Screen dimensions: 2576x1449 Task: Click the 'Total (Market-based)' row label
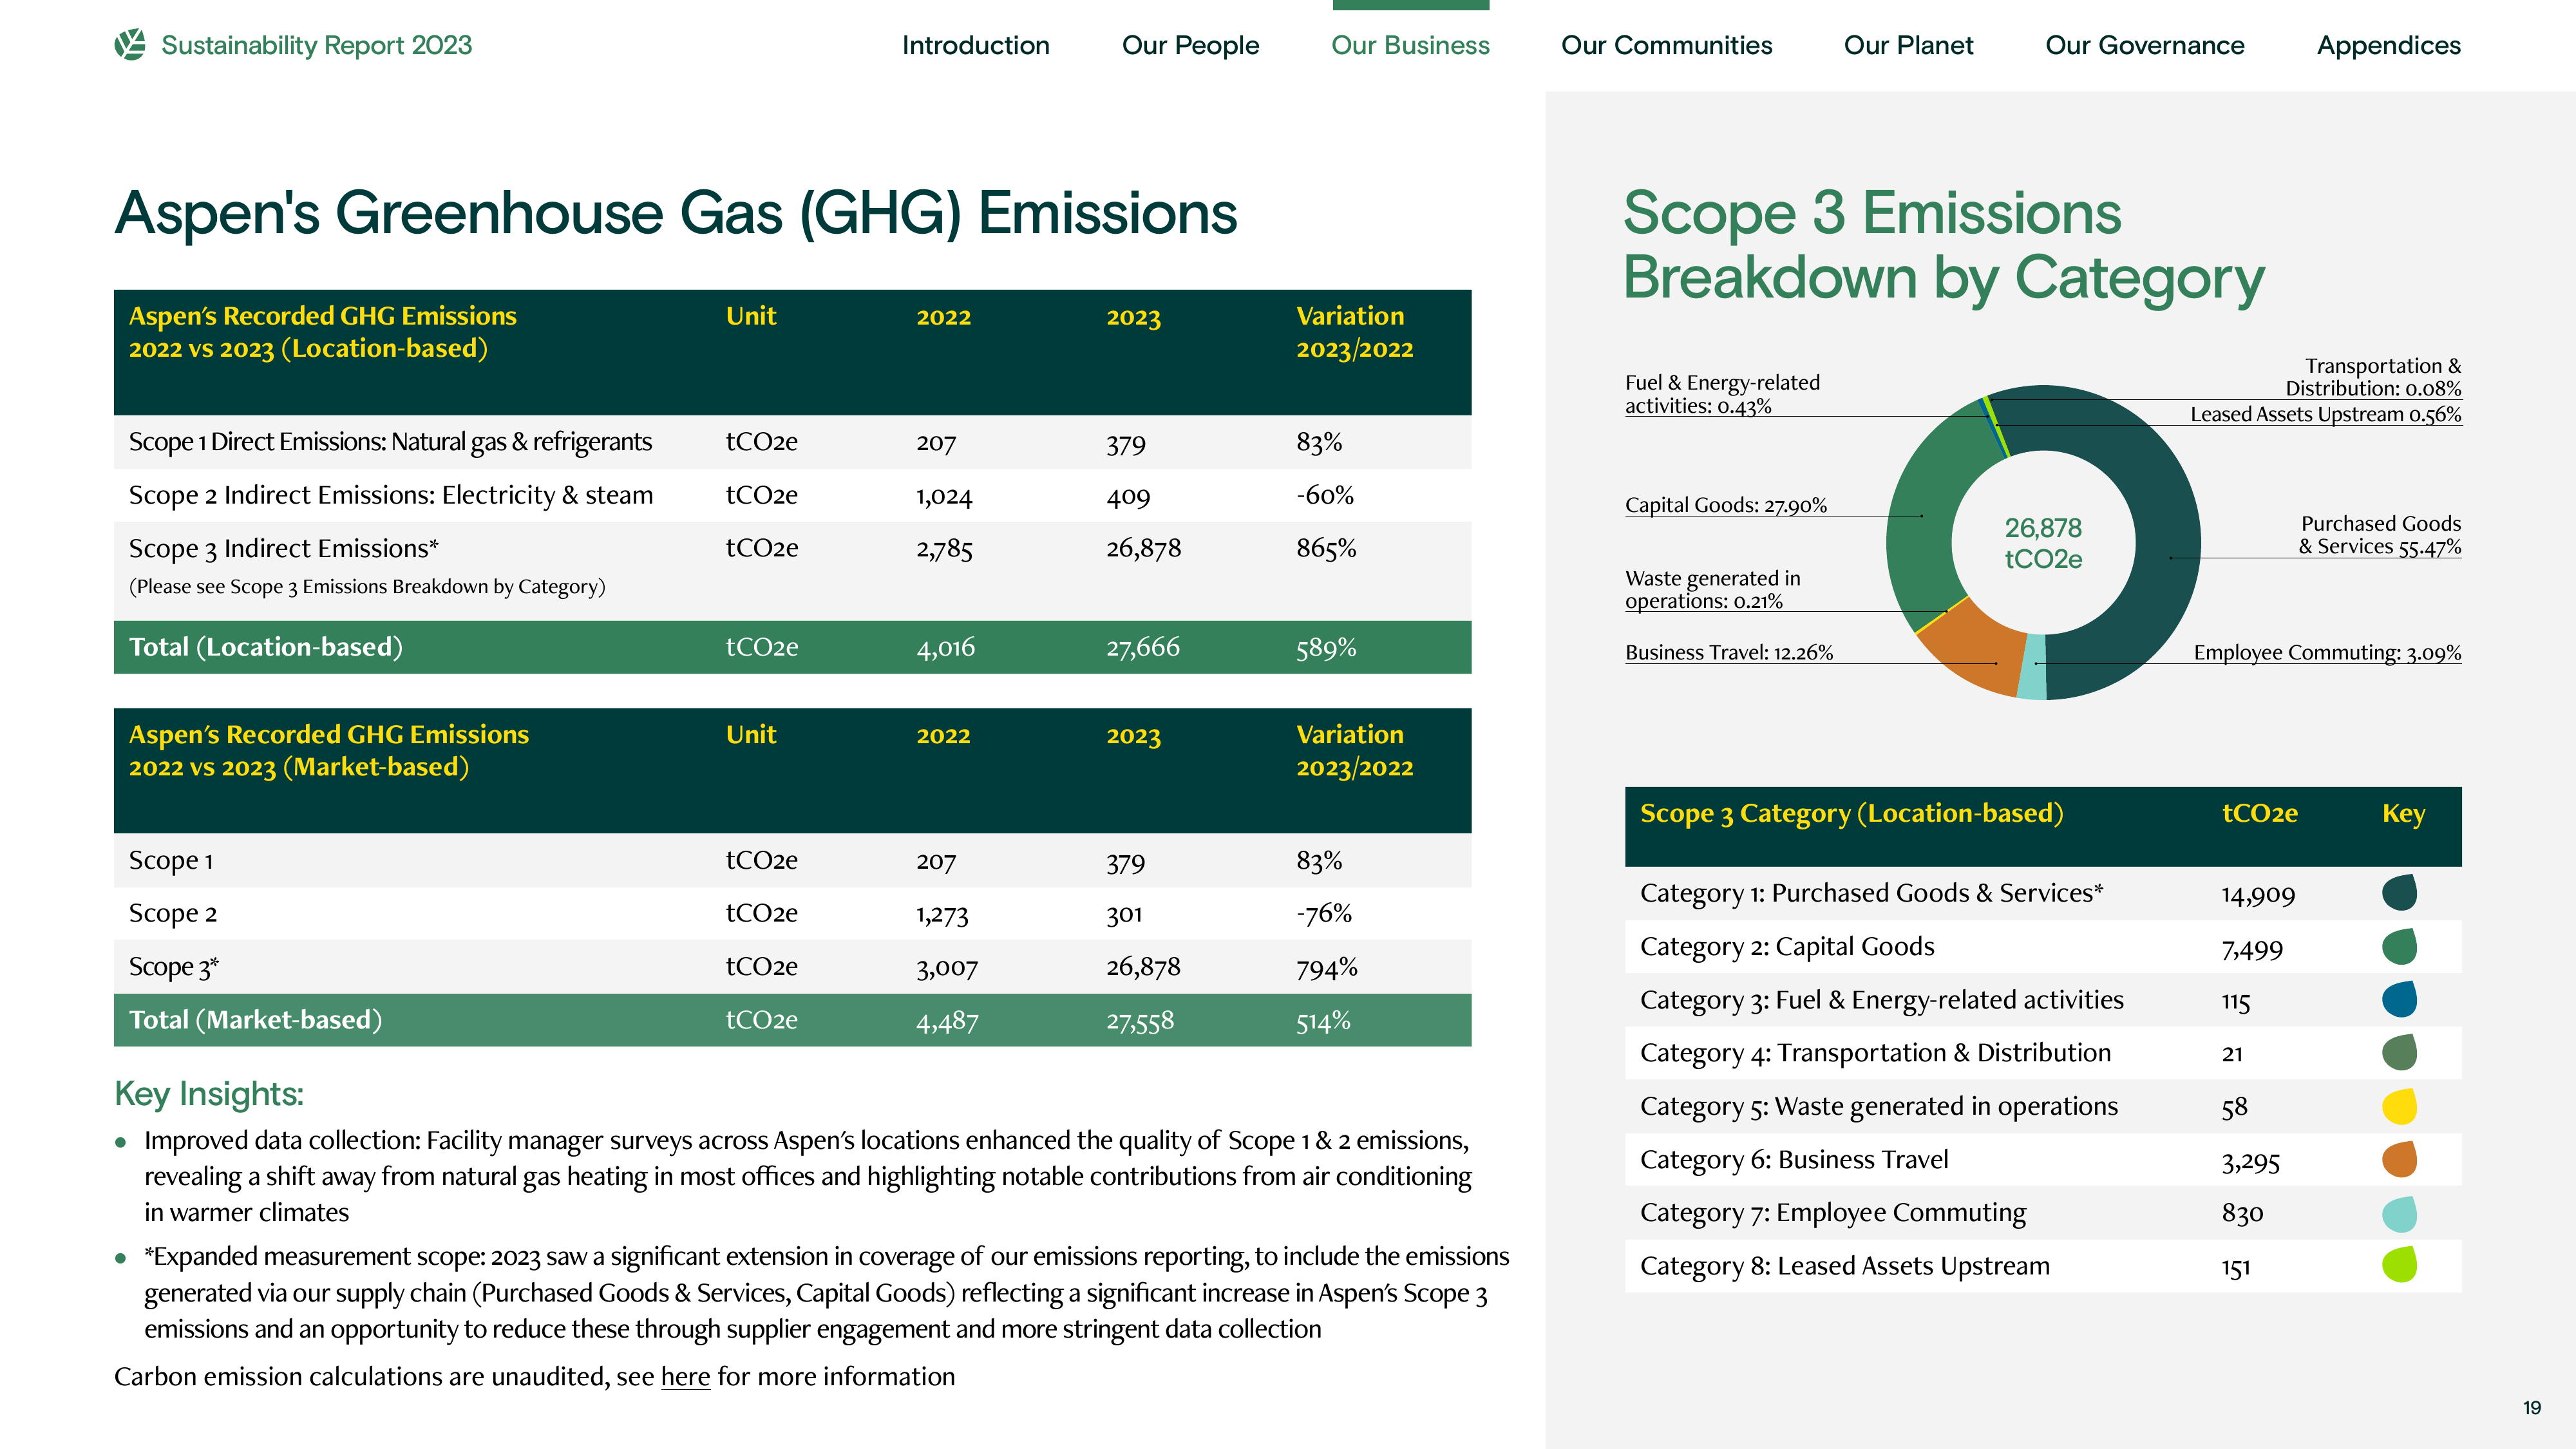[256, 1020]
